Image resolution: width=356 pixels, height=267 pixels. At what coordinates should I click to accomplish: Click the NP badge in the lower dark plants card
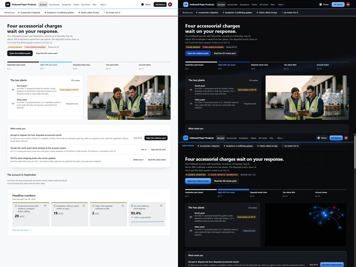(x=191, y=217)
